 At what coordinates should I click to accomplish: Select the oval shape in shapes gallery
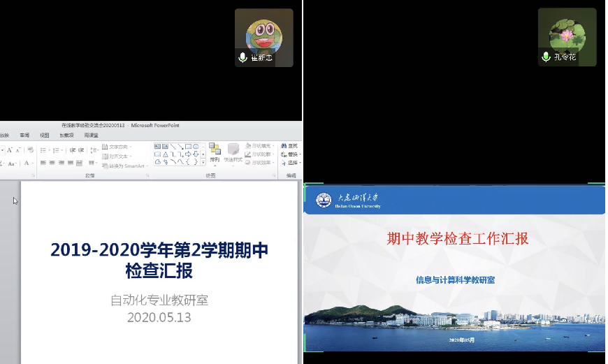(196, 146)
